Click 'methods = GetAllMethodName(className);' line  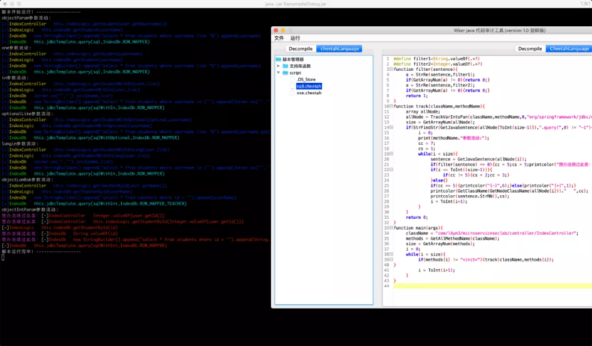453,239
